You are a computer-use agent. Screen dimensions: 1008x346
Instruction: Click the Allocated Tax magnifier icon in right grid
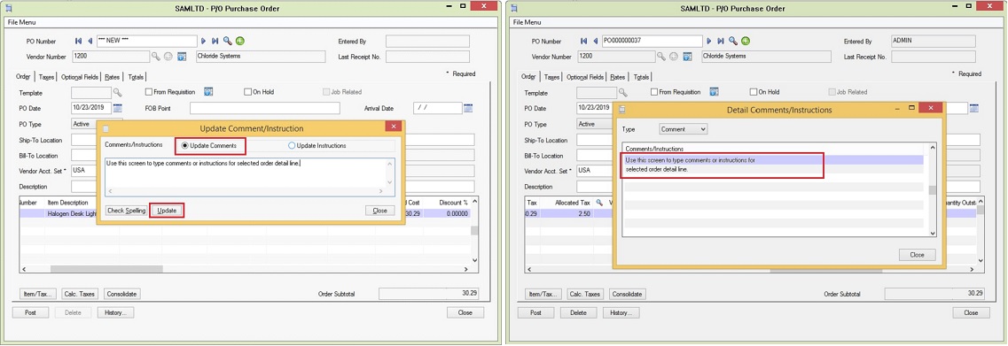tap(600, 203)
